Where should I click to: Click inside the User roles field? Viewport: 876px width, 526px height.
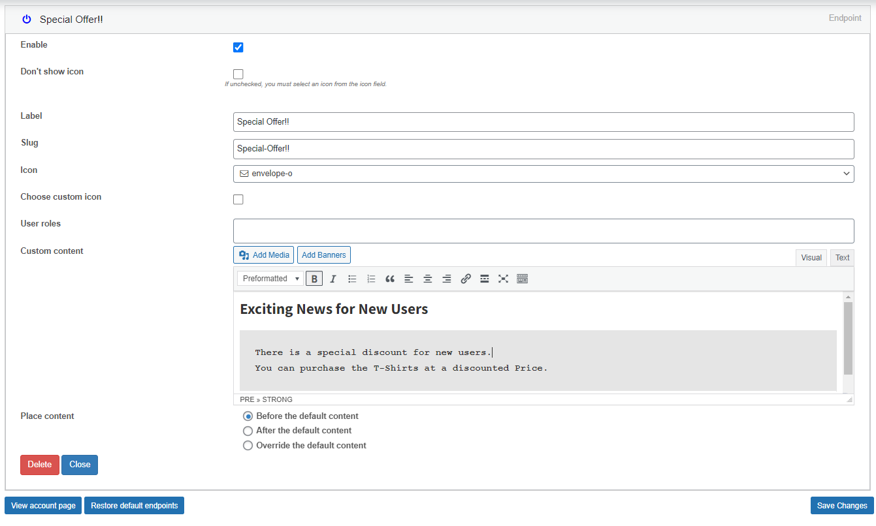coord(543,230)
